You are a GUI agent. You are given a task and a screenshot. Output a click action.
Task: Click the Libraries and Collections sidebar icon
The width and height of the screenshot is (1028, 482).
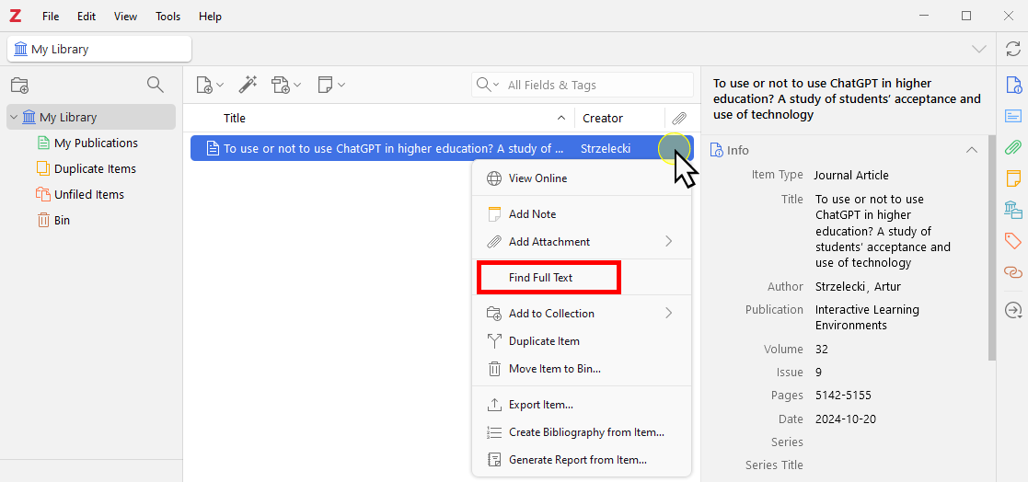(1012, 209)
